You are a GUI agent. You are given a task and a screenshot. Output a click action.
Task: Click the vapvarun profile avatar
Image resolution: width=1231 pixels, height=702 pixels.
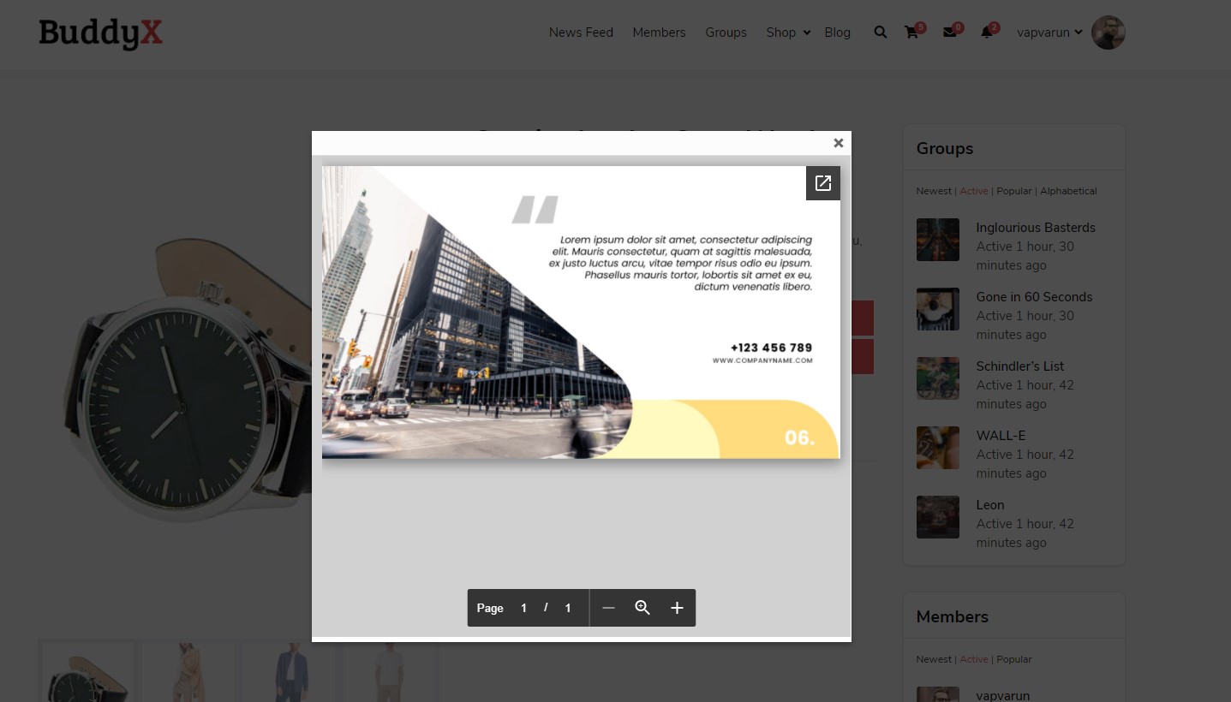tap(1108, 32)
